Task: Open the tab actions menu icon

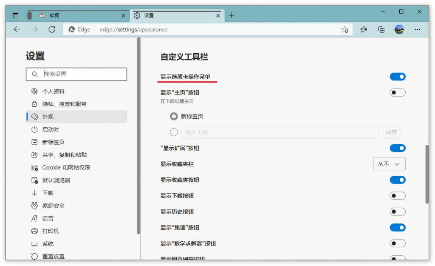Action: 16,15
